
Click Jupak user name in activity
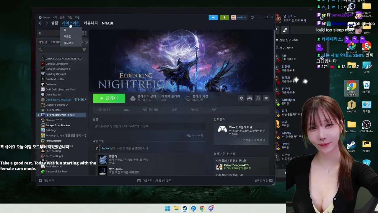tap(105, 148)
